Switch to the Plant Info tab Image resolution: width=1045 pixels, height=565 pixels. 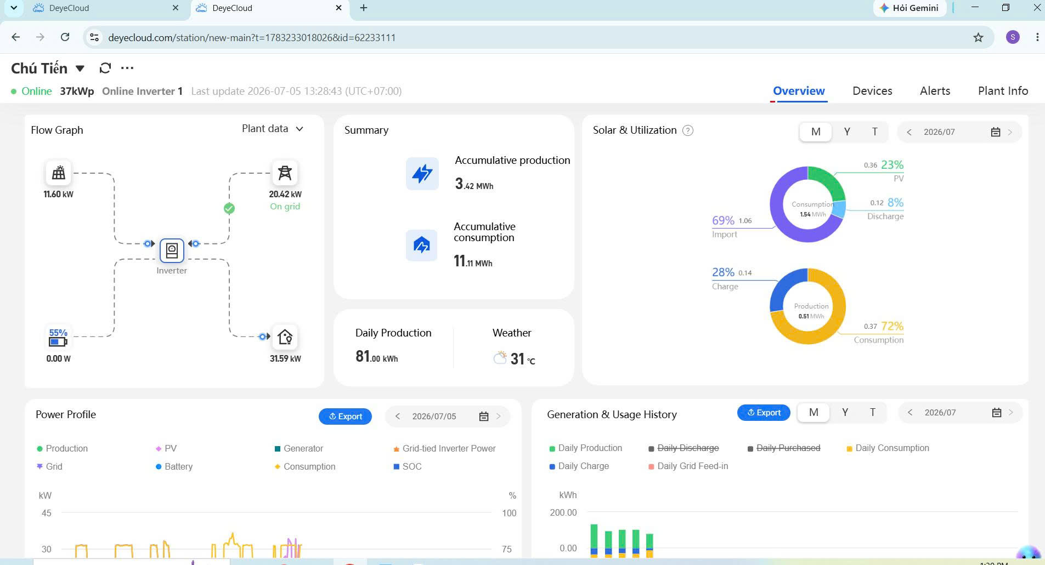(x=1003, y=91)
